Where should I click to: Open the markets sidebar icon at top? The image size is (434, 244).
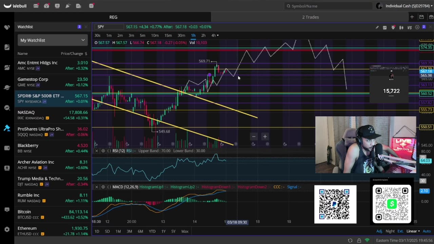click(7, 27)
